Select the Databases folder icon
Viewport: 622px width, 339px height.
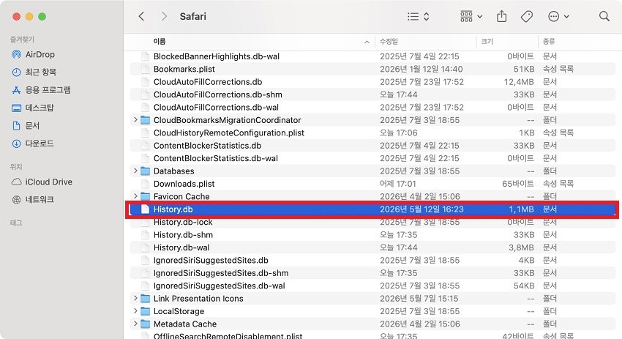[145, 171]
